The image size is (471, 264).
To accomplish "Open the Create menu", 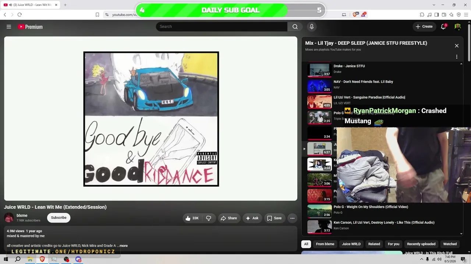I will pos(424,26).
